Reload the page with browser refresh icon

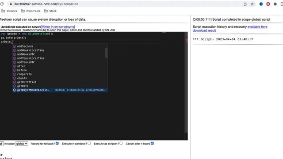(x=2, y=4)
